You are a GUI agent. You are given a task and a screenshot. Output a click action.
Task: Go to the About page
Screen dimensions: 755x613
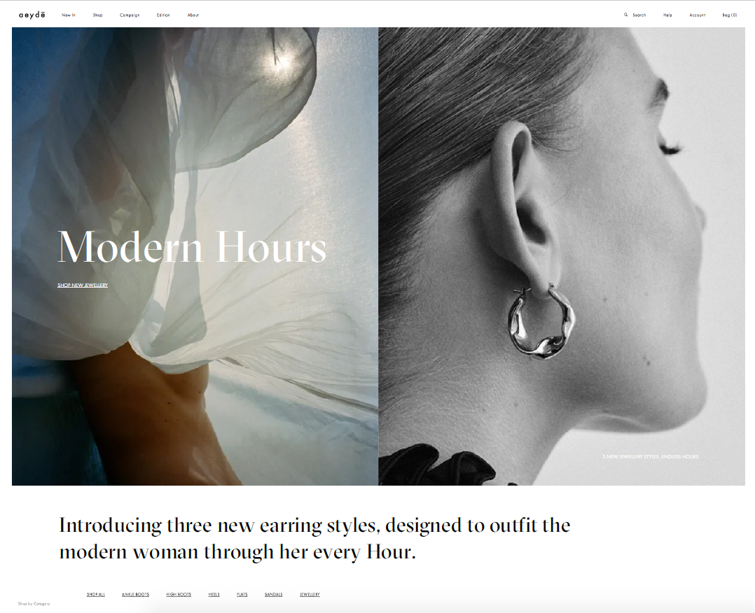(x=193, y=15)
